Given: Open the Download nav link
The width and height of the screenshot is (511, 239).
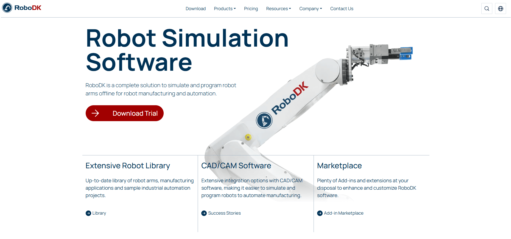Looking at the screenshot, I should (196, 9).
